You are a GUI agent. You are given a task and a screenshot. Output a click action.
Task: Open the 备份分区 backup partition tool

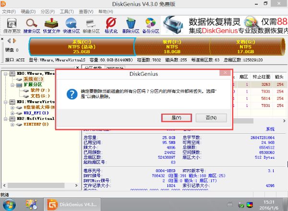[151, 25]
